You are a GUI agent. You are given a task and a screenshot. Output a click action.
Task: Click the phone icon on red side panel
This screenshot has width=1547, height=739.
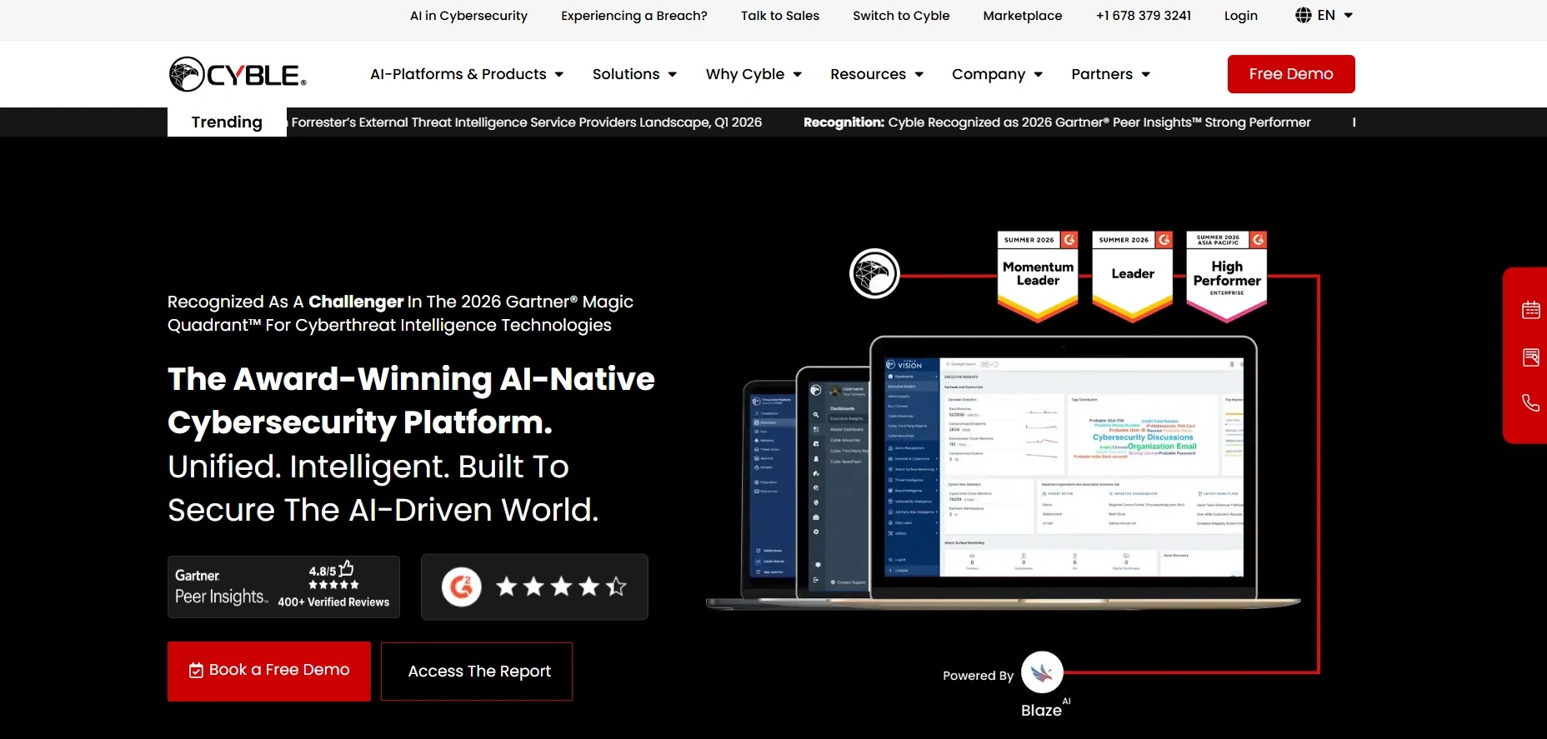[1530, 402]
